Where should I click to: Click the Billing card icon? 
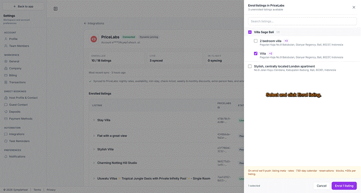[x=6, y=76]
